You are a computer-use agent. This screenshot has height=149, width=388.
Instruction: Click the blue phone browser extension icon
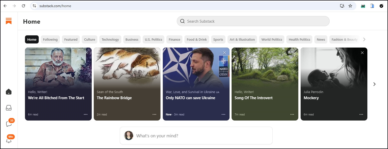[x=372, y=6]
